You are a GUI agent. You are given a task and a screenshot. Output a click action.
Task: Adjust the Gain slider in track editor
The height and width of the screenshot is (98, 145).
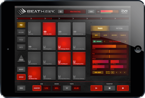[x=109, y=46]
